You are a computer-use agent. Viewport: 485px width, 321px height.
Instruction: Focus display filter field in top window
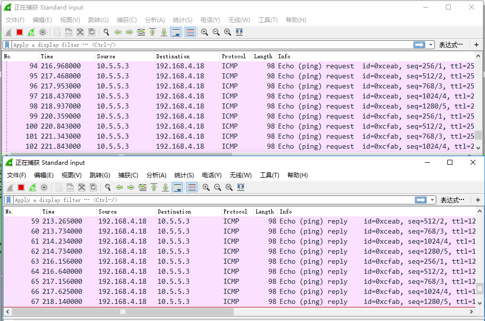[212, 45]
